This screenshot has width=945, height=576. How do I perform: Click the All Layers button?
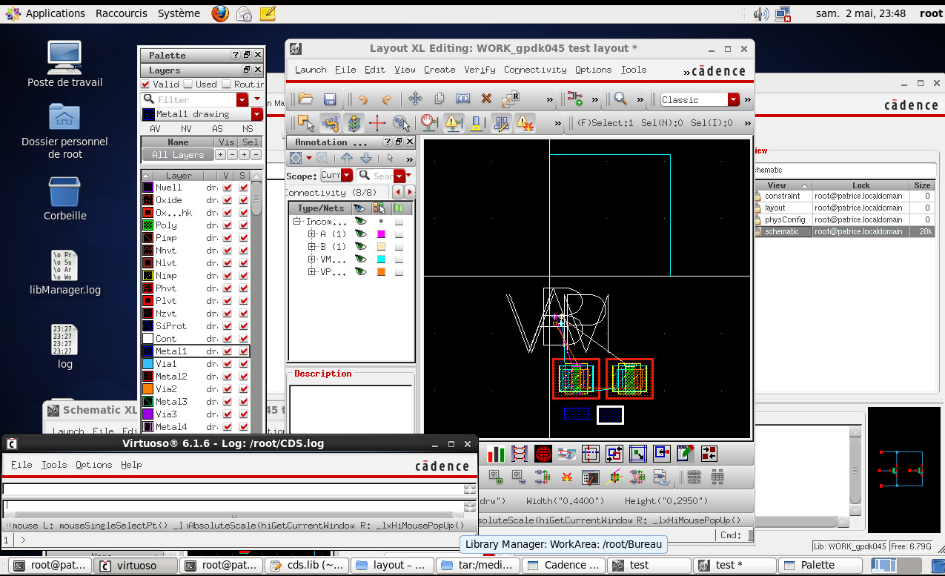tap(177, 155)
